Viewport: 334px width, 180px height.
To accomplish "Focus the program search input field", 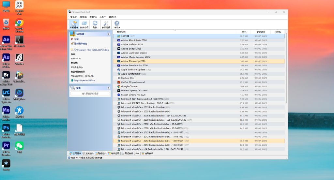I will point(90,94).
